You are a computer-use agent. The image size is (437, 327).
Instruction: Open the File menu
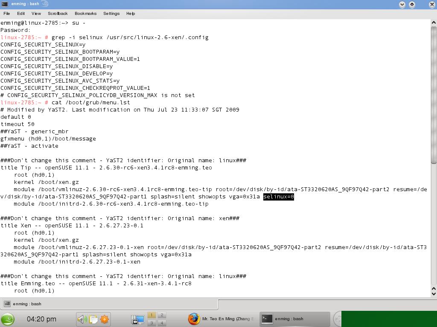tap(7, 13)
